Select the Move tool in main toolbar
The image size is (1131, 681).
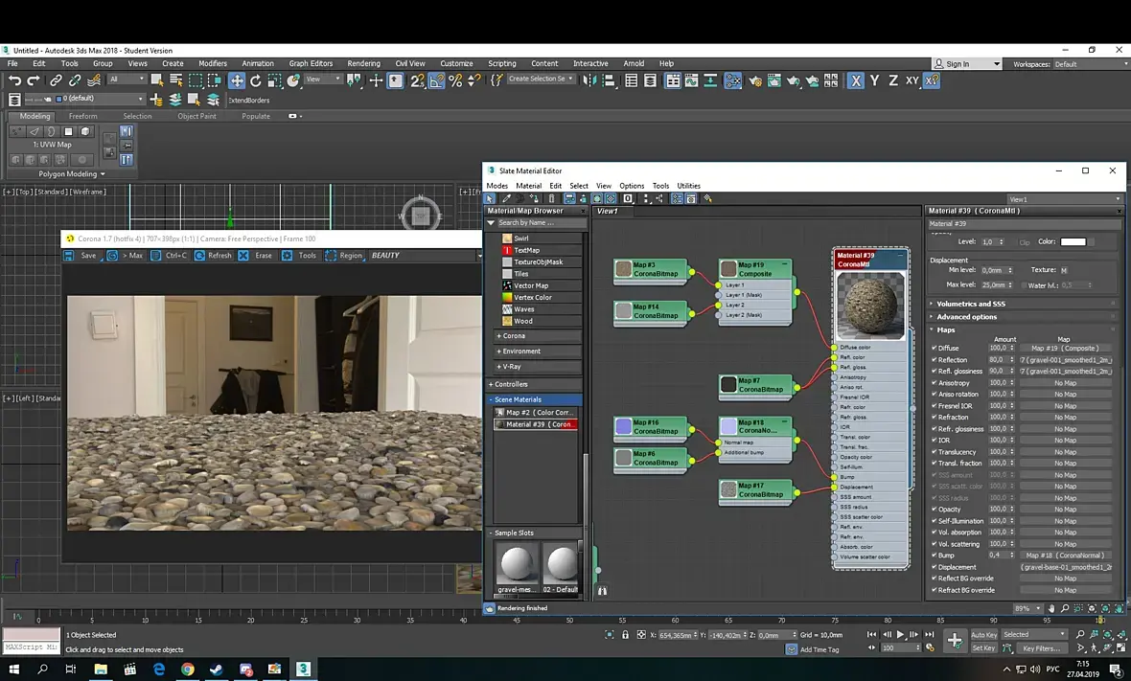coord(236,81)
